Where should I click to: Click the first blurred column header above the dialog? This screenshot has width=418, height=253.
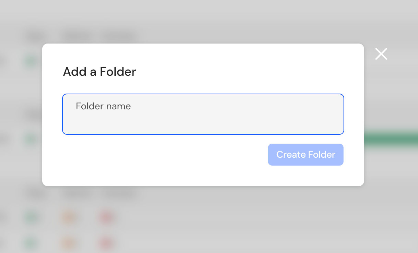36,36
